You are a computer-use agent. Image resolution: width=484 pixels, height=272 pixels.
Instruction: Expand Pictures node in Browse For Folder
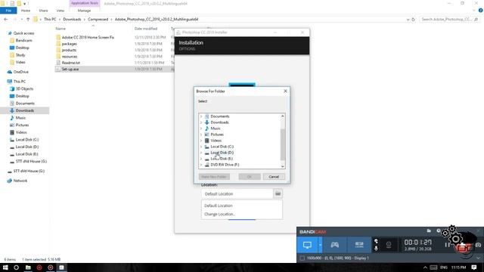pyautogui.click(x=201, y=134)
